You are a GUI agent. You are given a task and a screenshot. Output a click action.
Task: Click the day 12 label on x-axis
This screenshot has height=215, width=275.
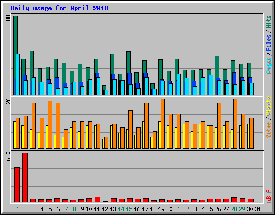pos(105,209)
